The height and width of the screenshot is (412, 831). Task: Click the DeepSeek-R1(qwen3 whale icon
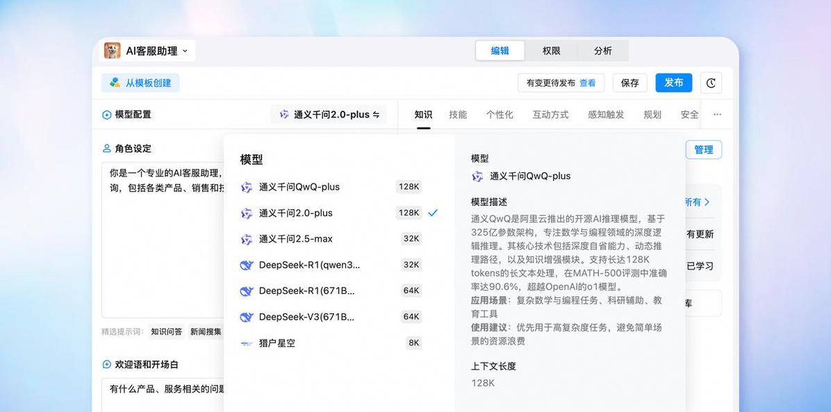pyautogui.click(x=247, y=265)
